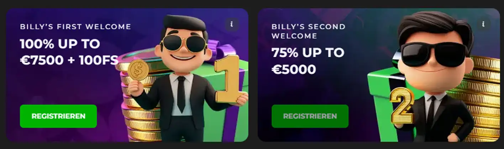
Task: Click the gold dollar coin Billy holds
Action: 138,70
